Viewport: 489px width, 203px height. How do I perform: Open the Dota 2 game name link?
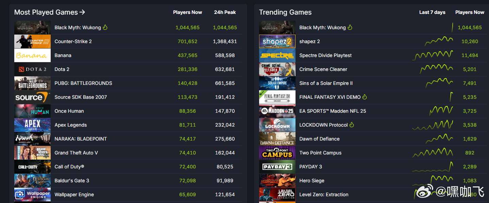(62, 69)
